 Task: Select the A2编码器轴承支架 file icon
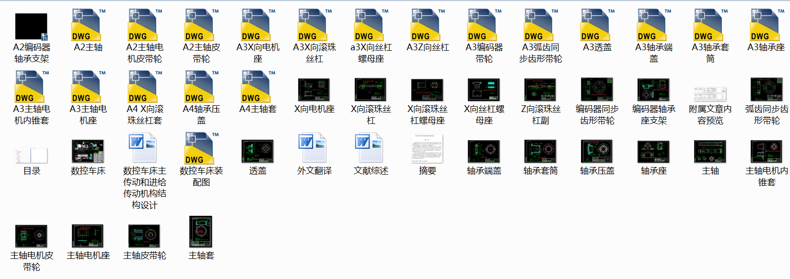pos(32,27)
